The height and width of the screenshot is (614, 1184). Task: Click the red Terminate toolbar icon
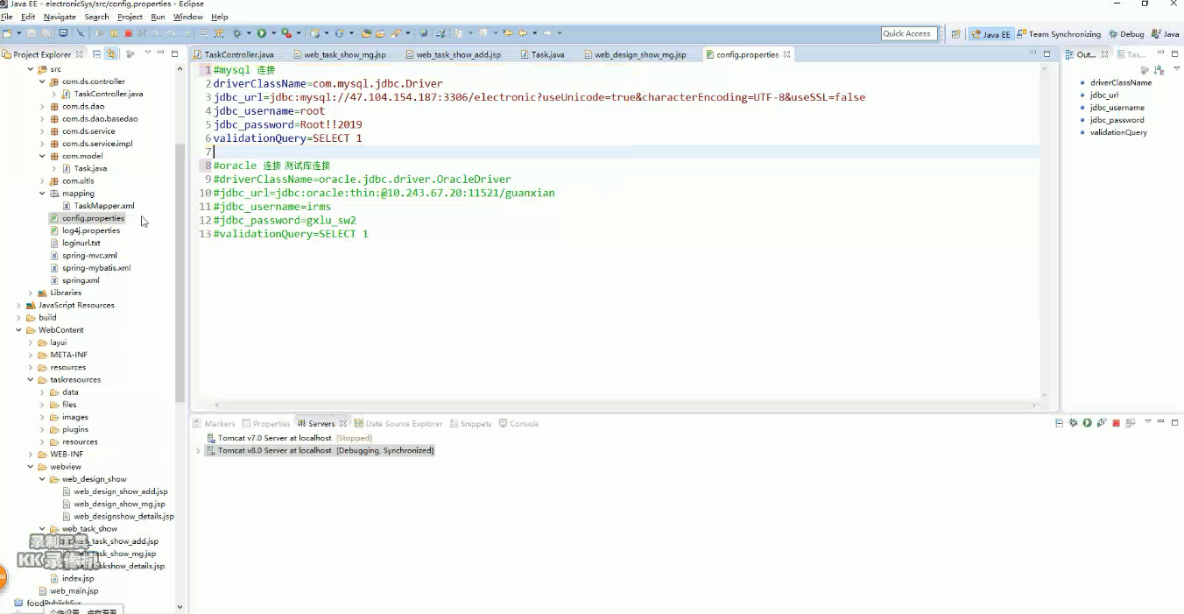(128, 33)
